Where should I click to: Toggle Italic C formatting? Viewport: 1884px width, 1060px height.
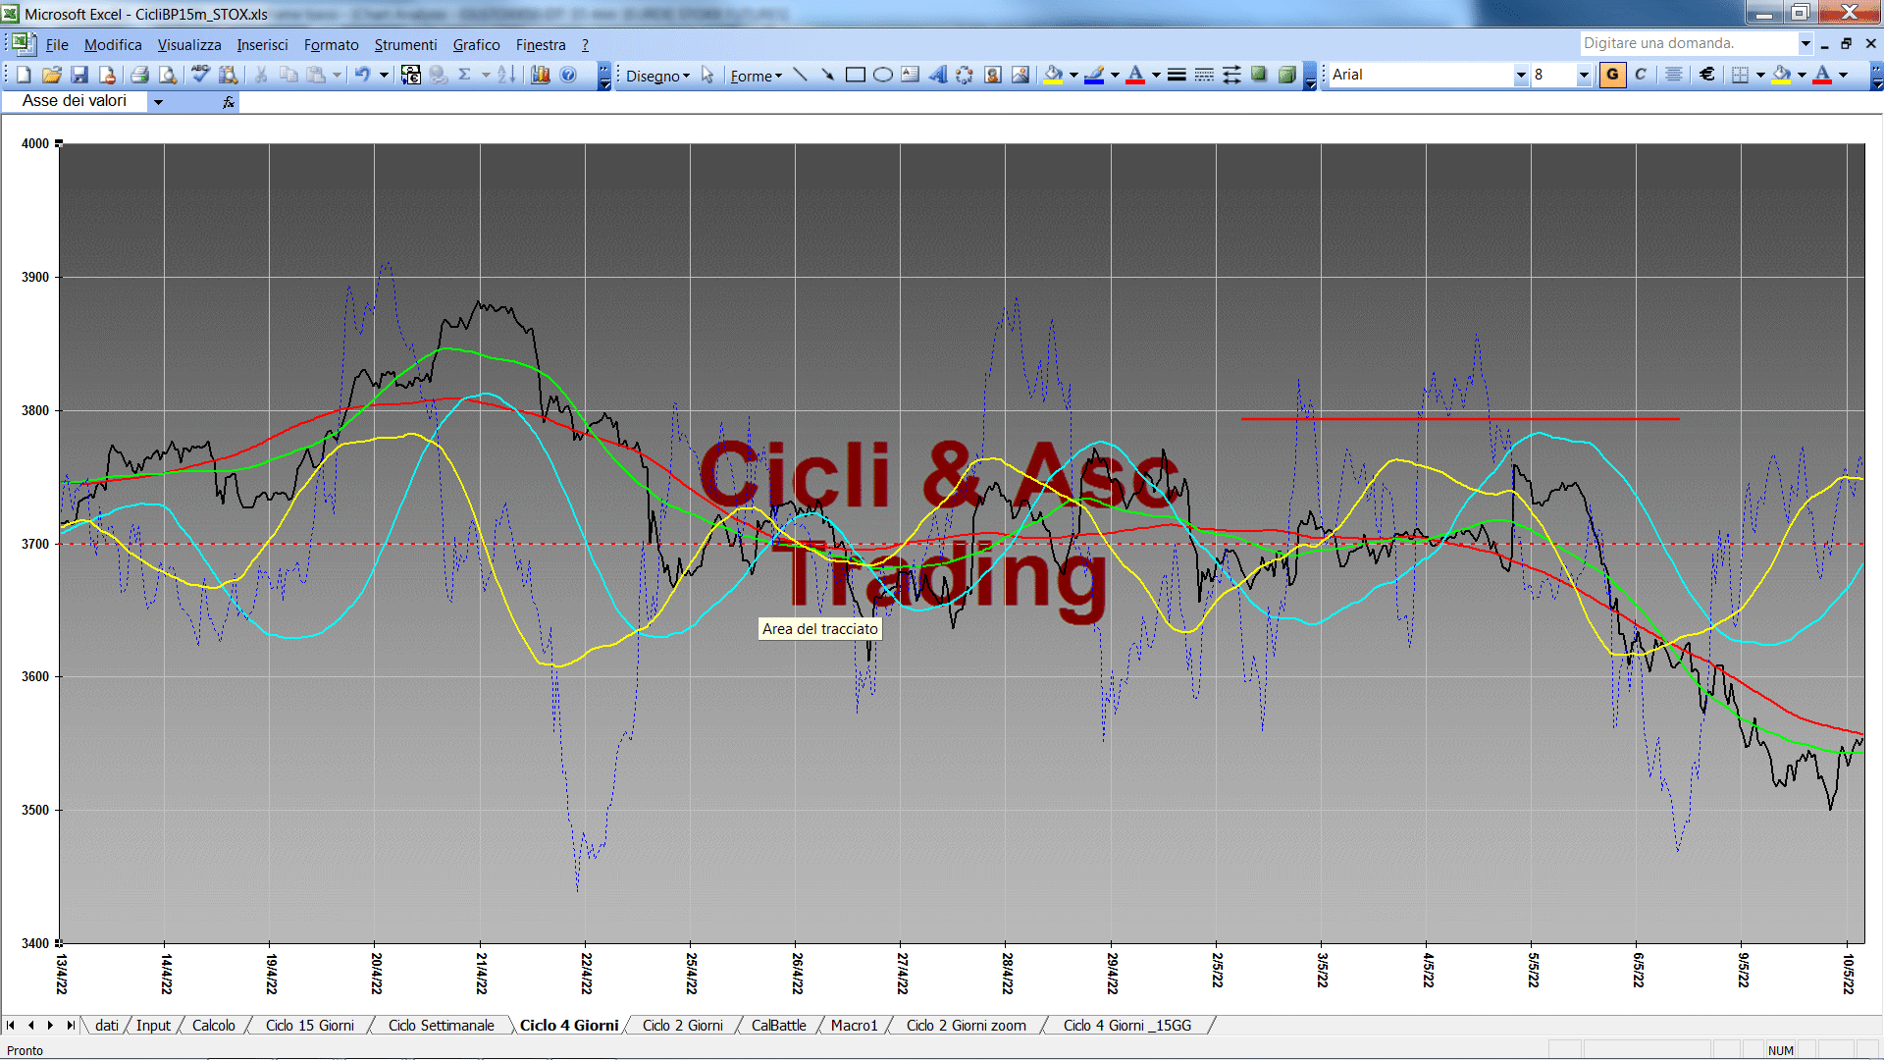pos(1641,75)
